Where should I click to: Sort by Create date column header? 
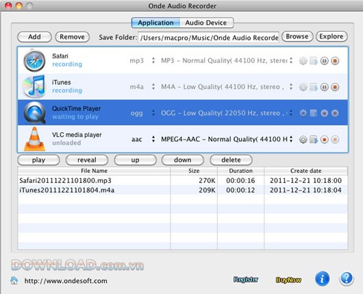coord(306,171)
